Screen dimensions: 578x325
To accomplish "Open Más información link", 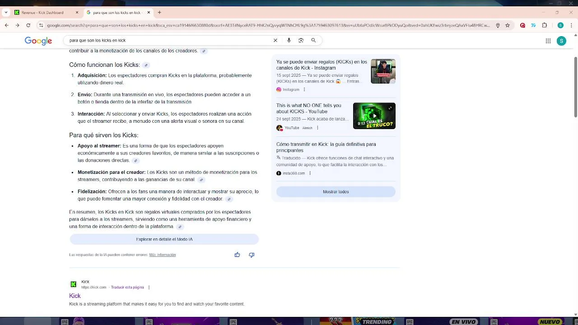I will pos(163,255).
